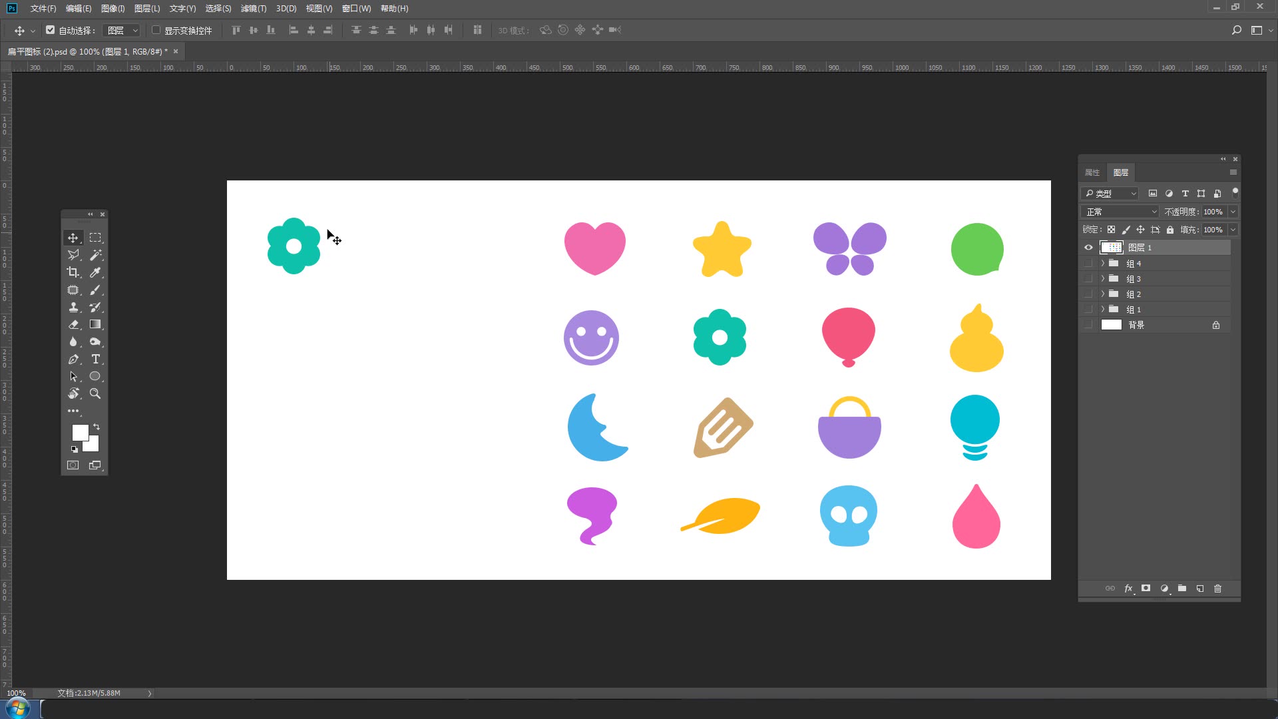Select the Hand tool
Screen dimensions: 1278x719
[x=73, y=393]
